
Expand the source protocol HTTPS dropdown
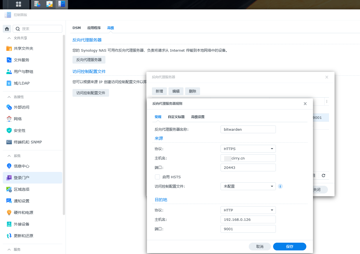click(x=248, y=149)
